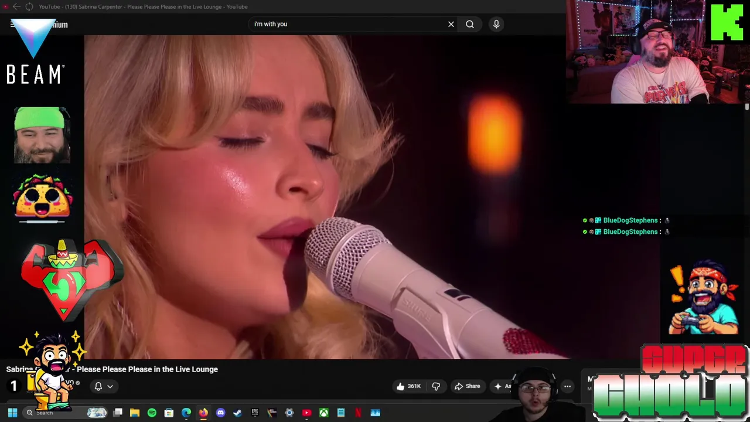Open Discord from the taskbar
750x422 pixels.
pos(220,413)
